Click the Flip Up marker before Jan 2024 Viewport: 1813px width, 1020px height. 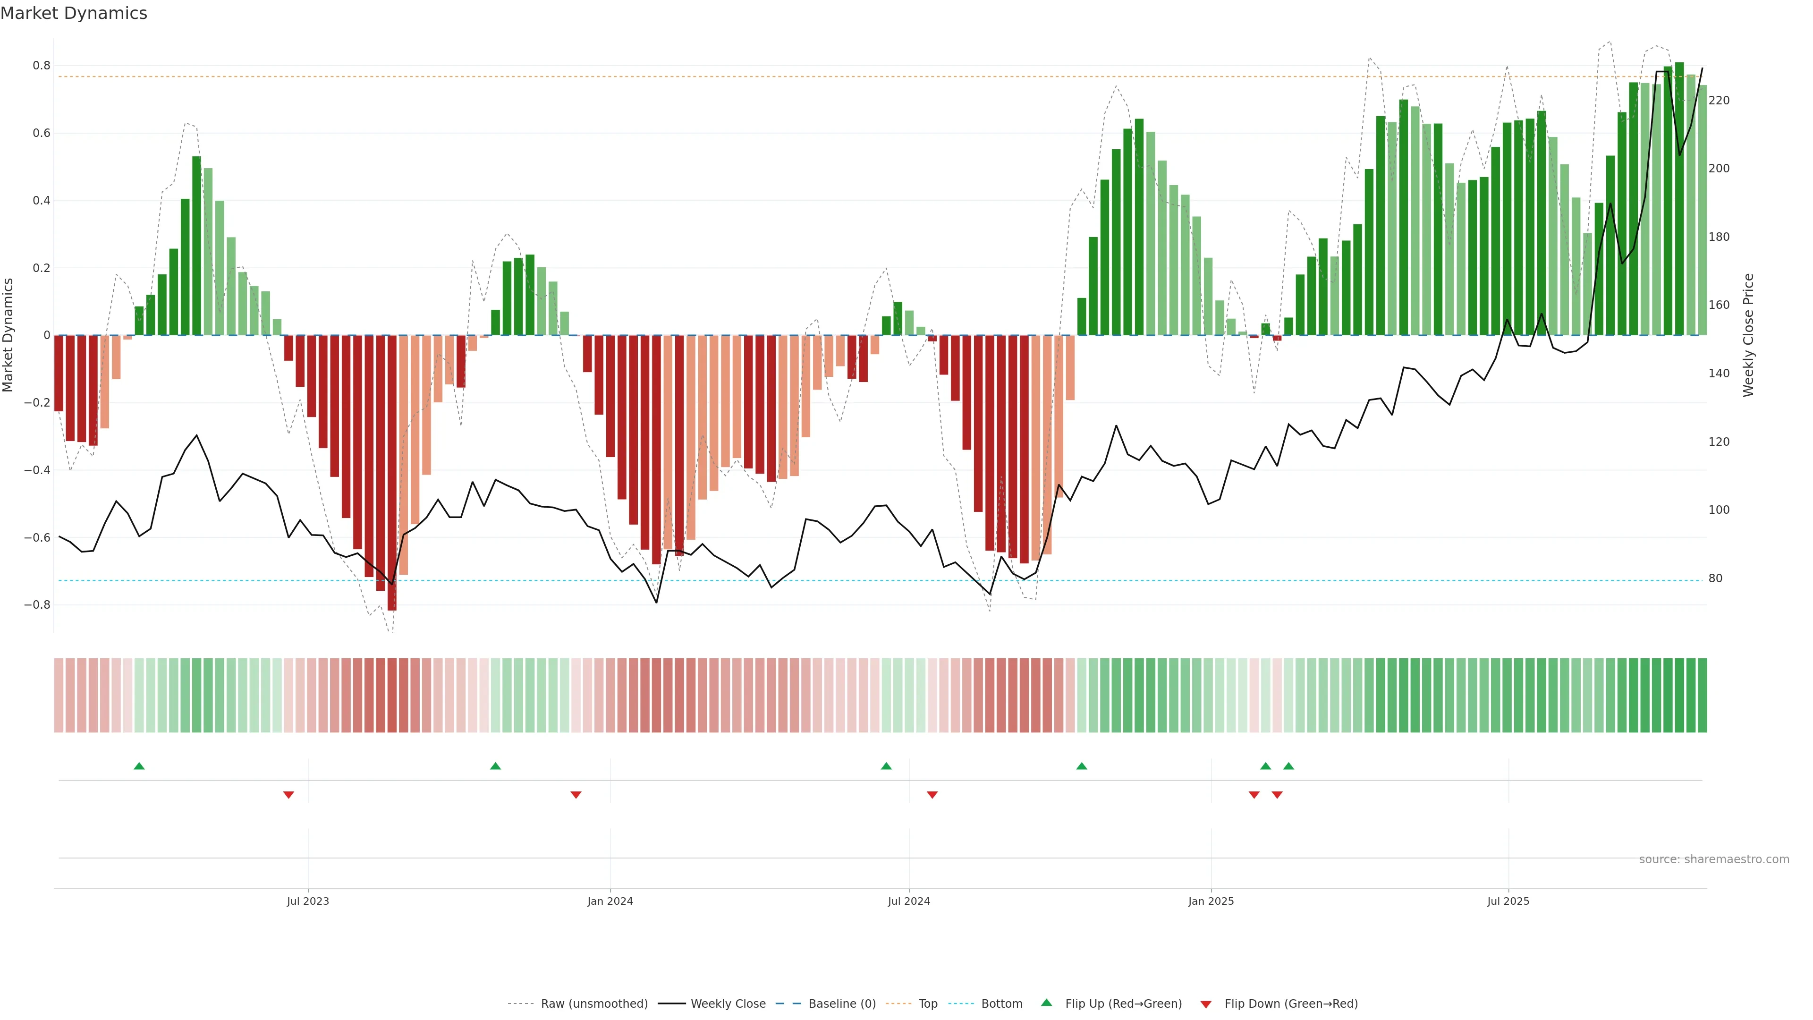point(495,766)
